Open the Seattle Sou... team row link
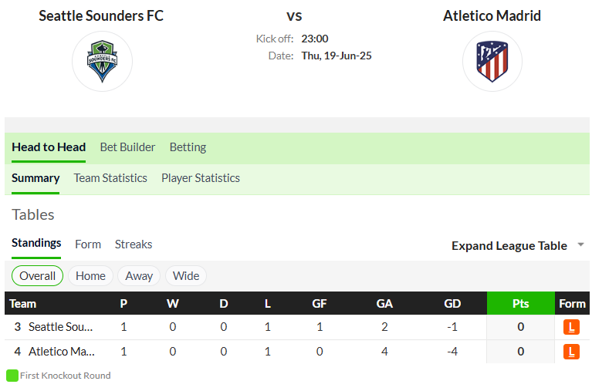Image resolution: width=592 pixels, height=391 pixels. (60, 327)
